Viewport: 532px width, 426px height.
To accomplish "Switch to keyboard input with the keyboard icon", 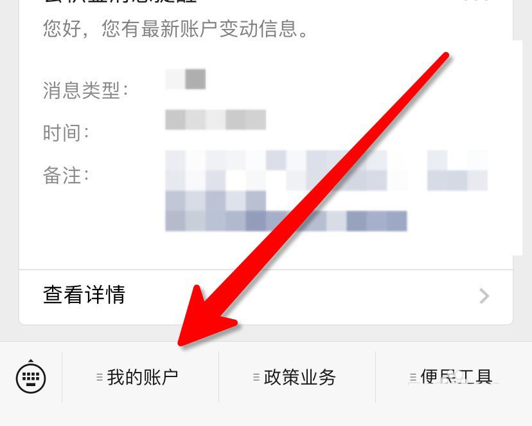I will click(31, 376).
